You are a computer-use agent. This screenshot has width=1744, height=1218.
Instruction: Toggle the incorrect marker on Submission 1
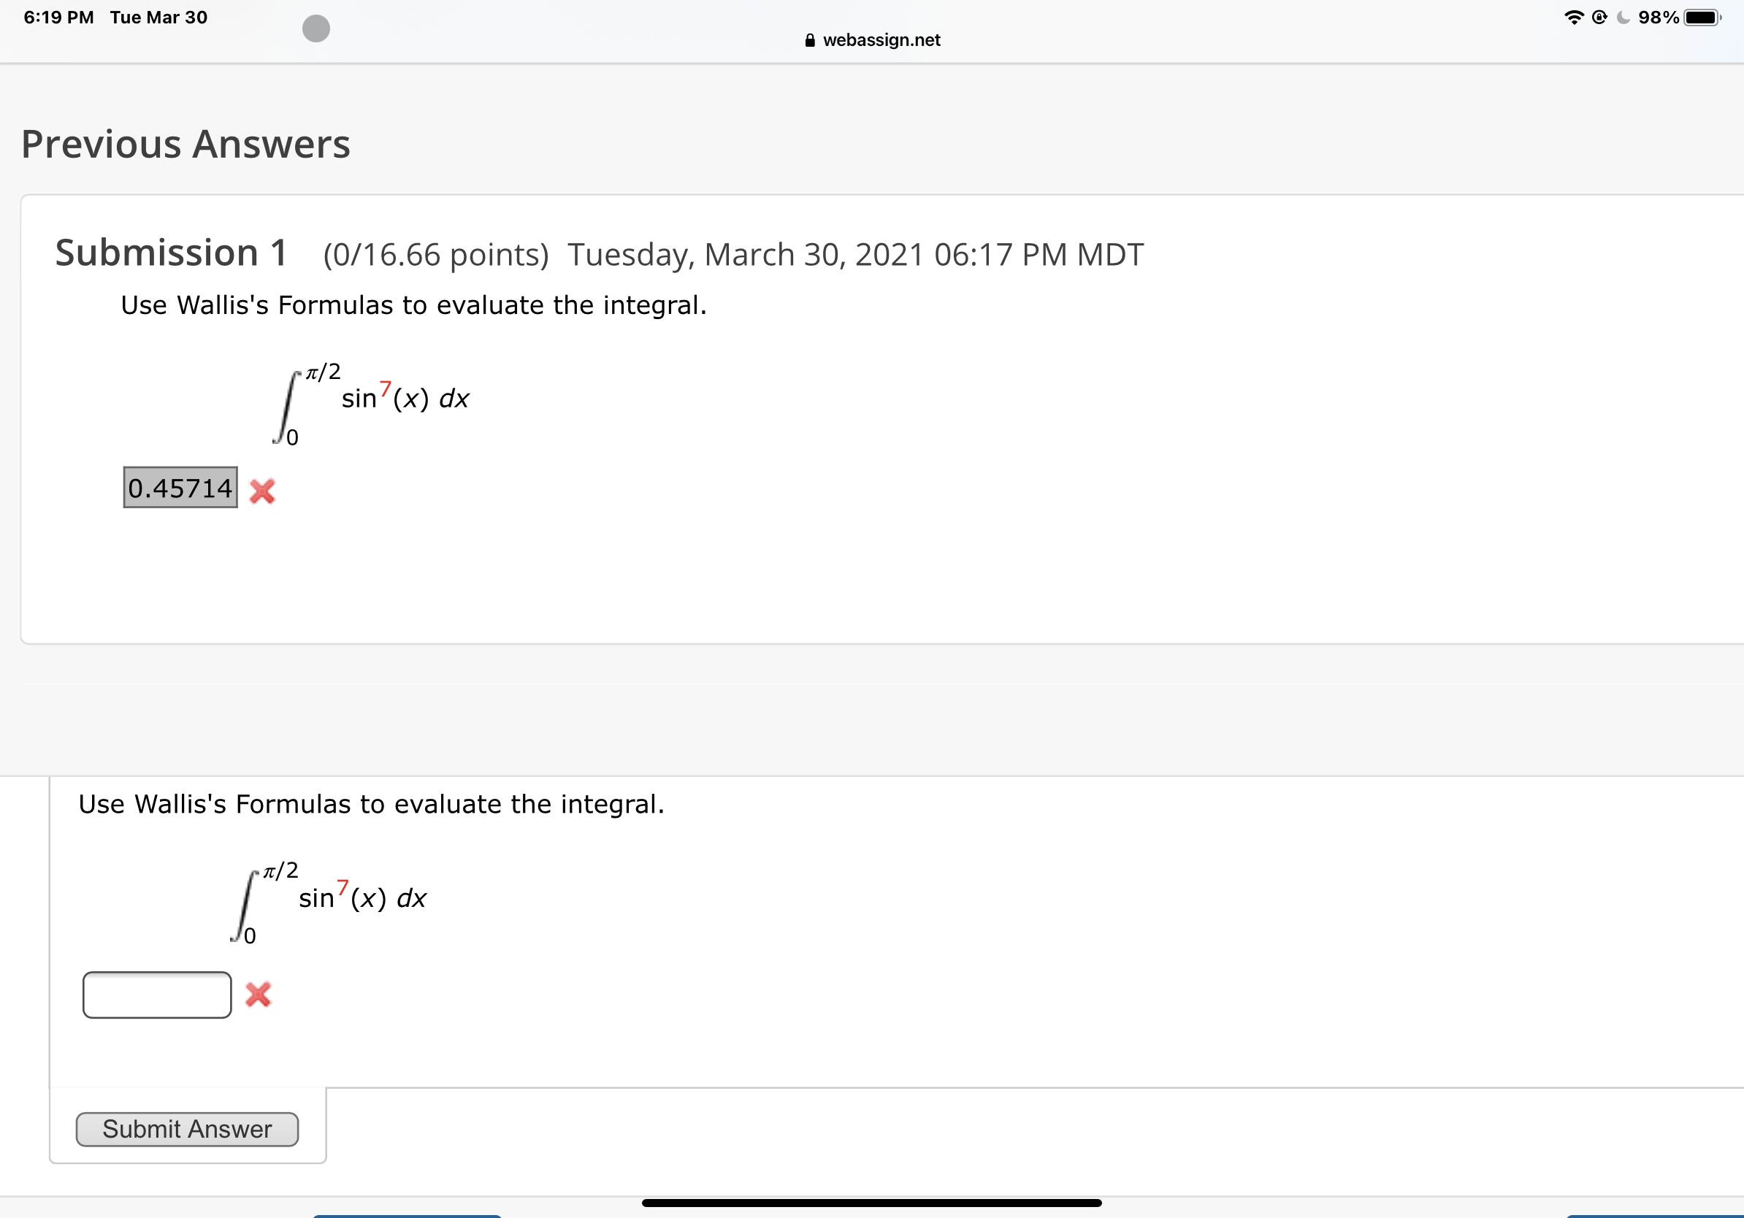point(261,491)
